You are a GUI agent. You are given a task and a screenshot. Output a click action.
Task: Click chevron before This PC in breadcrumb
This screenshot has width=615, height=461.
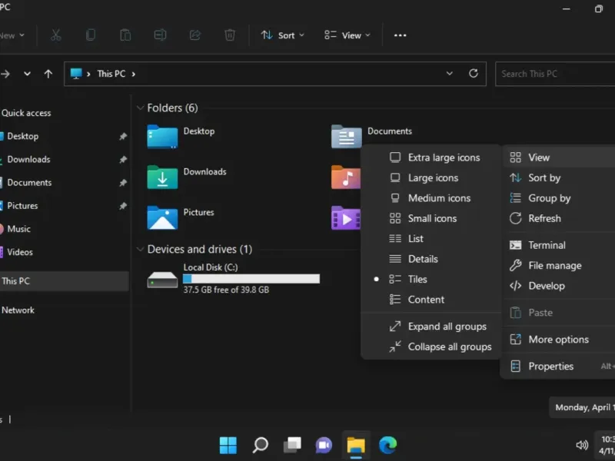coord(88,74)
